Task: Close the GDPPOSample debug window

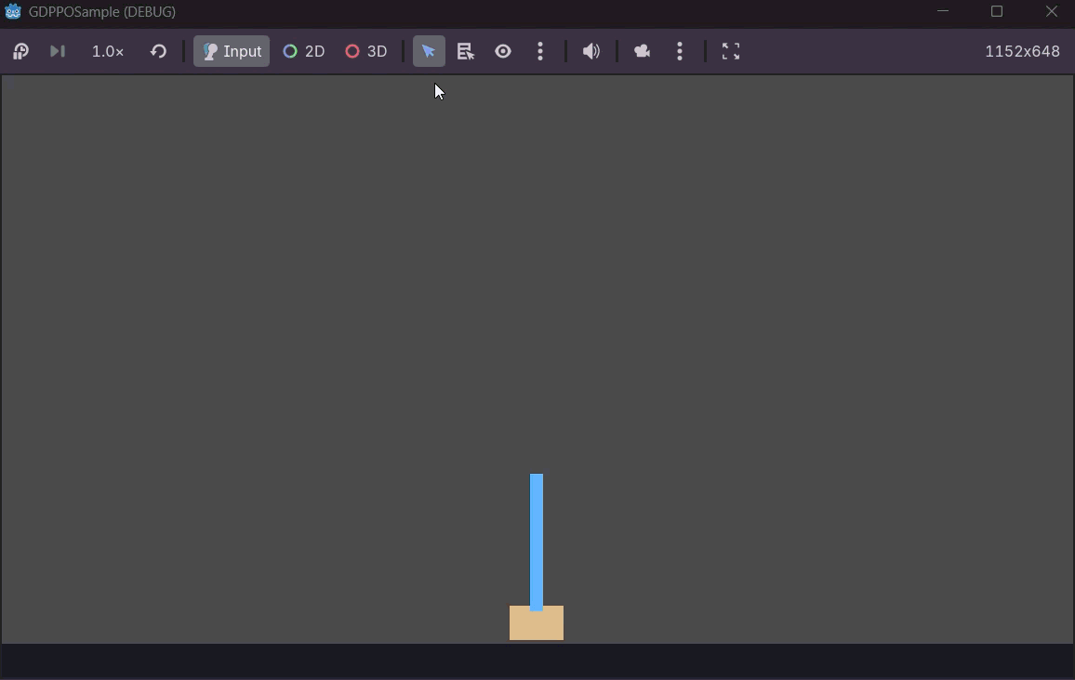Action: 1051,12
